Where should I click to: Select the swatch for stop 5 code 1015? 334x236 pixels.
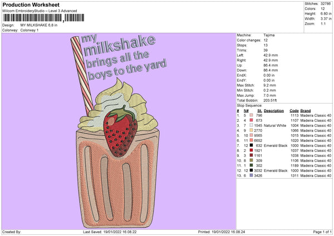252,135
